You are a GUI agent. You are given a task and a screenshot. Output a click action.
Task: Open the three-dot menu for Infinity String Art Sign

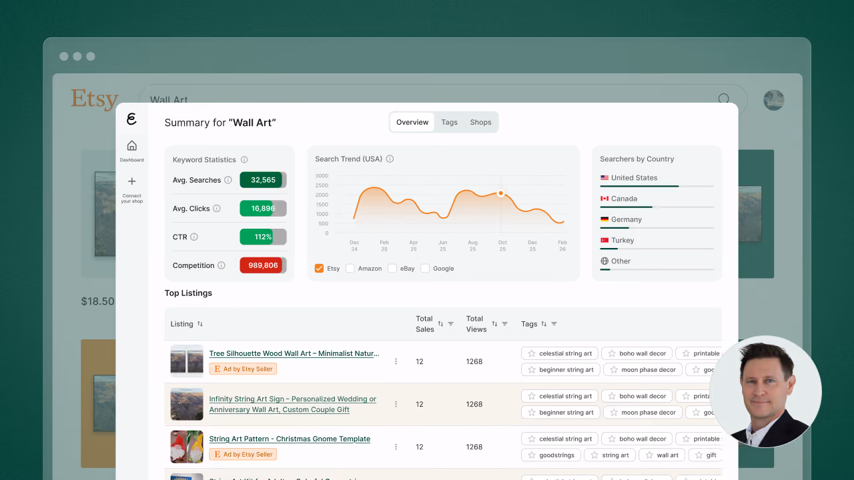396,404
